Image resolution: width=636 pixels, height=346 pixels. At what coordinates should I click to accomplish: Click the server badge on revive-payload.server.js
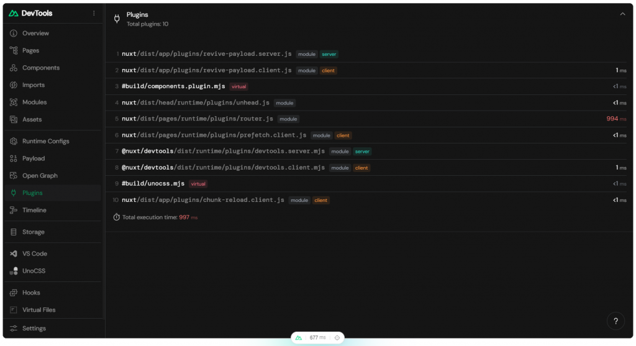coord(329,55)
